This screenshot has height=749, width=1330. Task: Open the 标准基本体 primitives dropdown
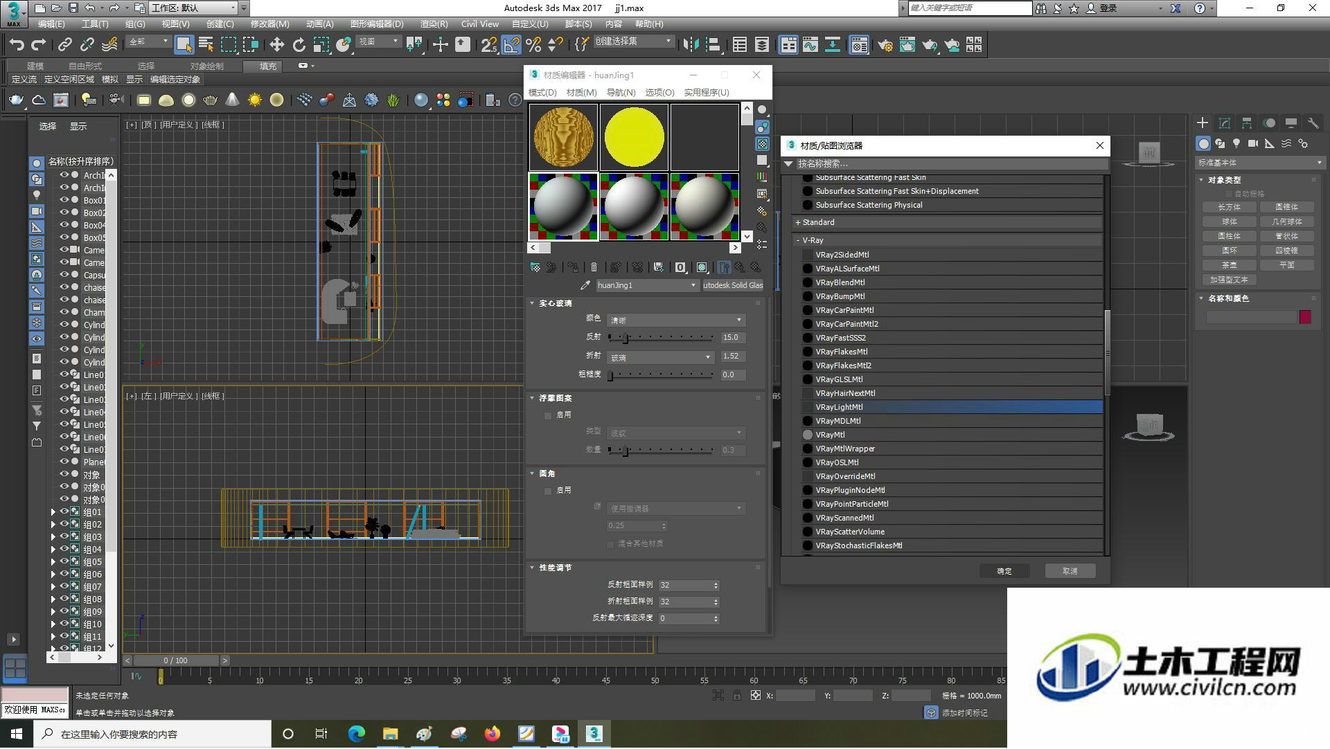click(1259, 163)
